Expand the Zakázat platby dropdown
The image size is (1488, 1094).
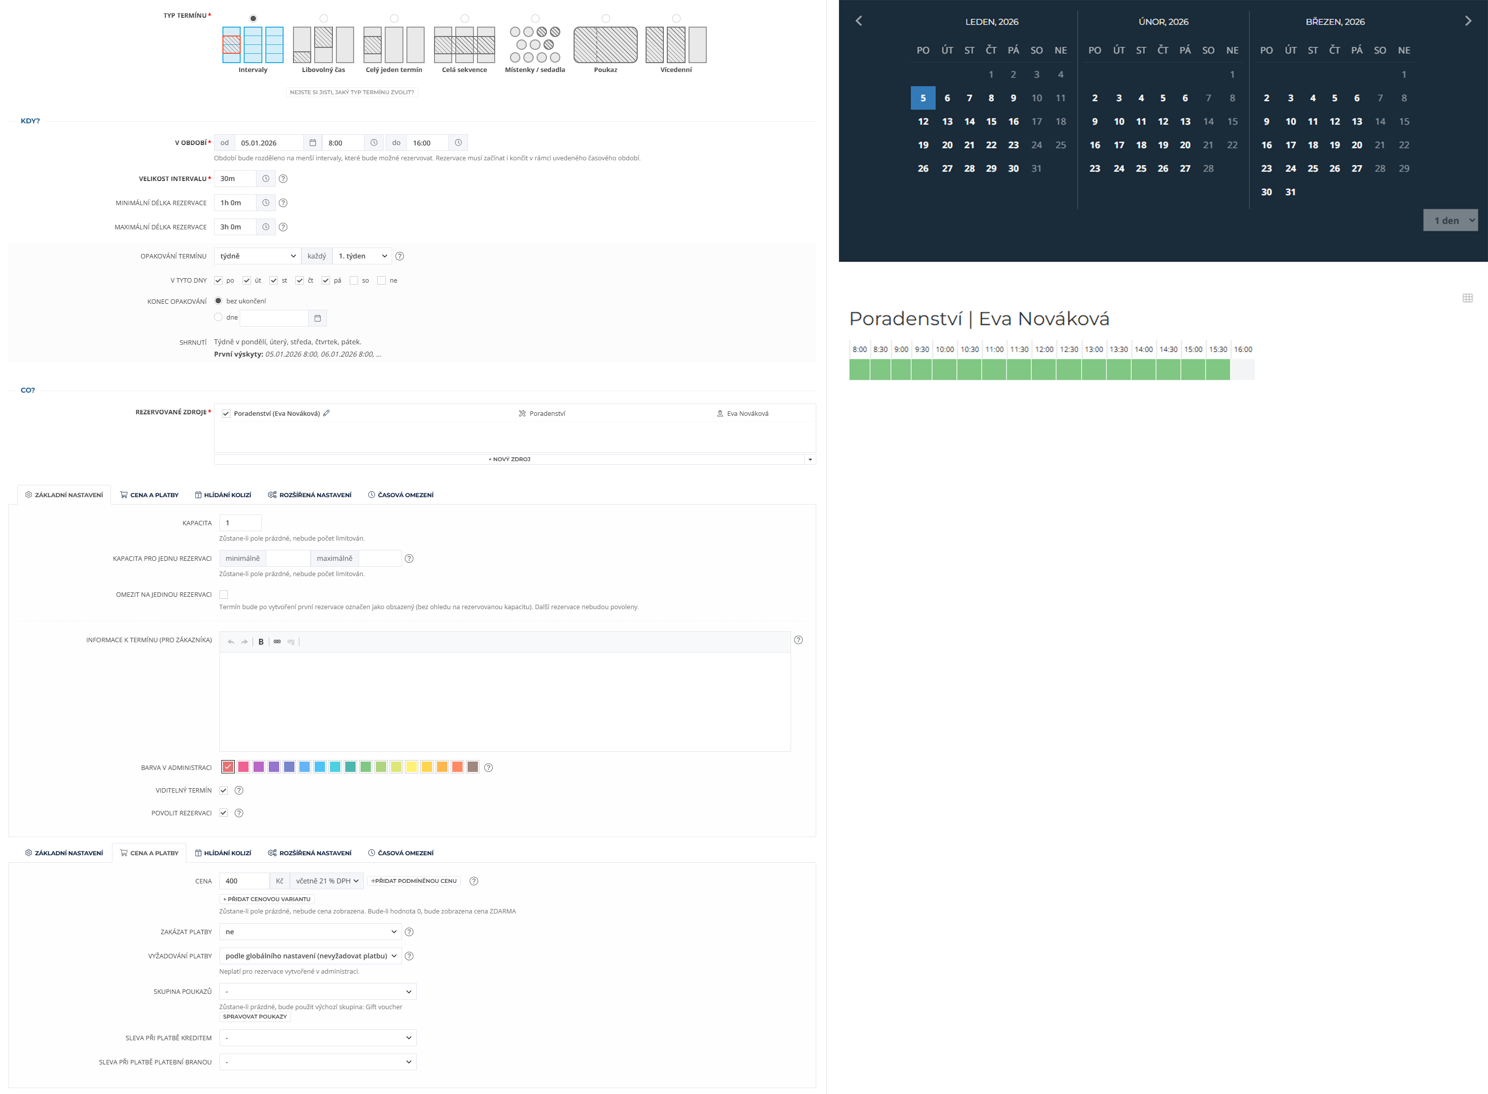coord(310,932)
